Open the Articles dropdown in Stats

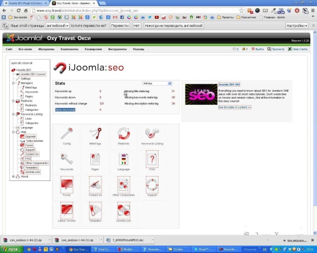point(157,83)
